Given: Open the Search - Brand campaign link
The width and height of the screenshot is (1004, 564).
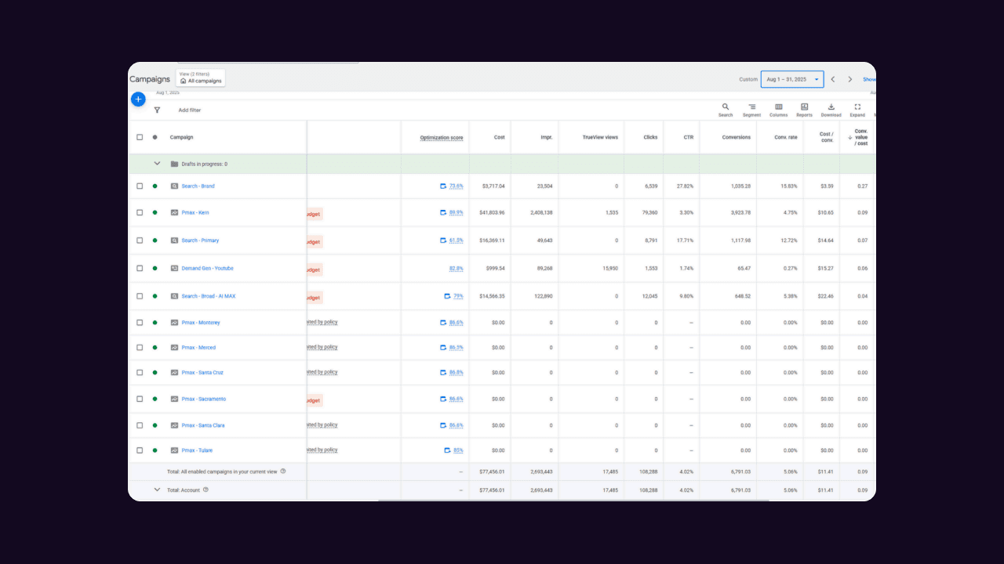Looking at the screenshot, I should coord(198,186).
